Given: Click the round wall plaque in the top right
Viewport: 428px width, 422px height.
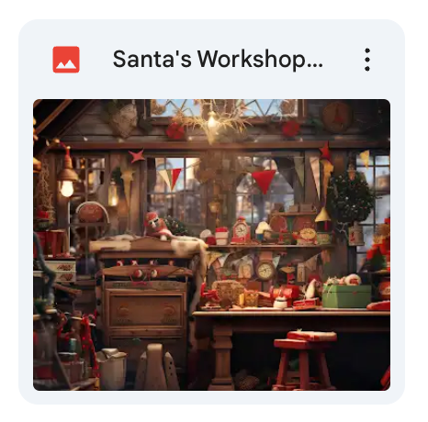Looking at the screenshot, I should [x=337, y=117].
